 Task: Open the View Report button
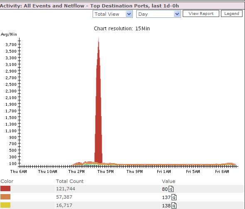[x=201, y=14]
